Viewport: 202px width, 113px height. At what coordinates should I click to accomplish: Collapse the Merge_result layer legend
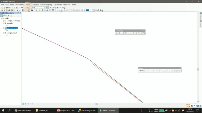[3, 33]
